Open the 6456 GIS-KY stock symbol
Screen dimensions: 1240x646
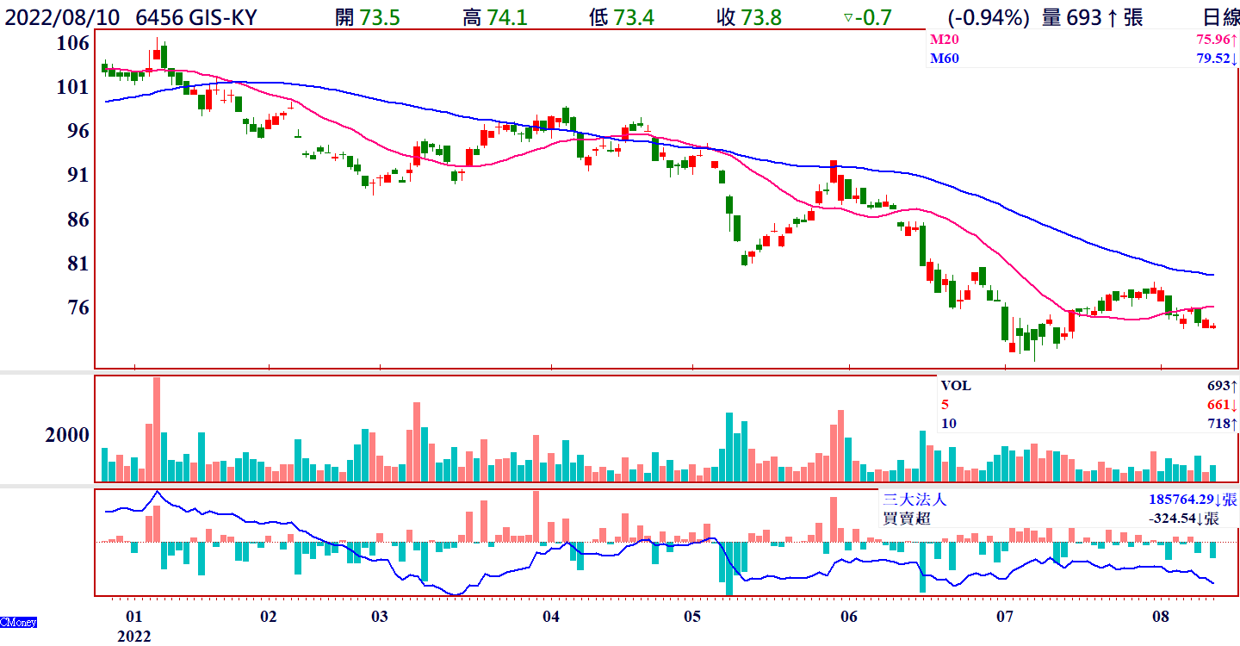[x=196, y=17]
